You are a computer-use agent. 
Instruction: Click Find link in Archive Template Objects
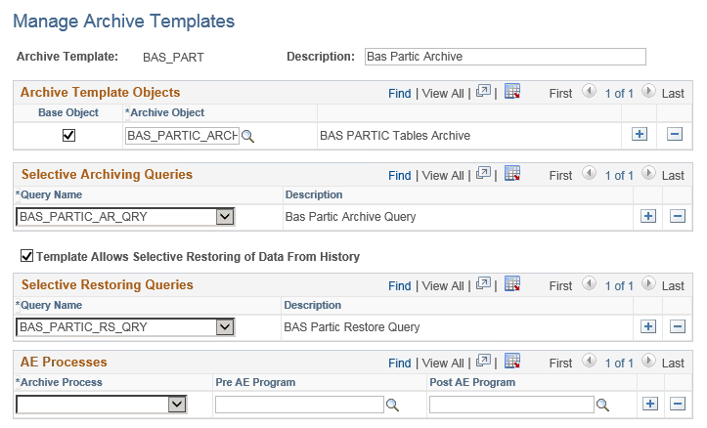(x=399, y=93)
